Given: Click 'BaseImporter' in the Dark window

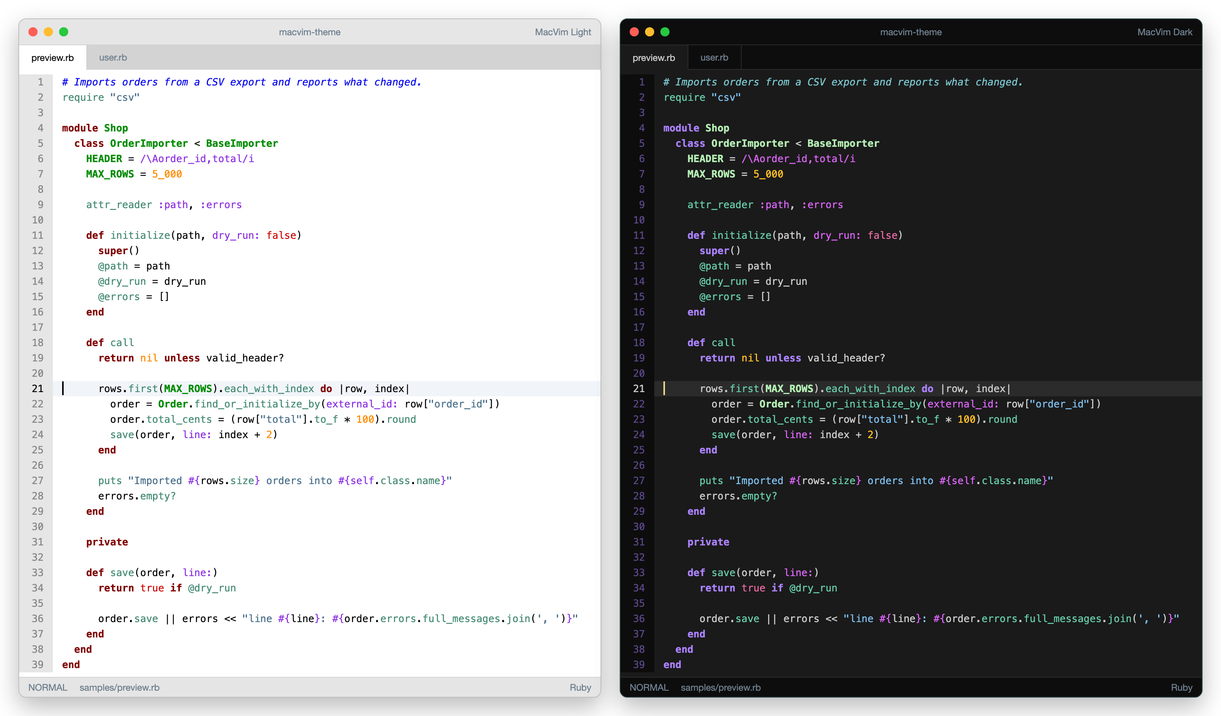Looking at the screenshot, I should click(843, 143).
